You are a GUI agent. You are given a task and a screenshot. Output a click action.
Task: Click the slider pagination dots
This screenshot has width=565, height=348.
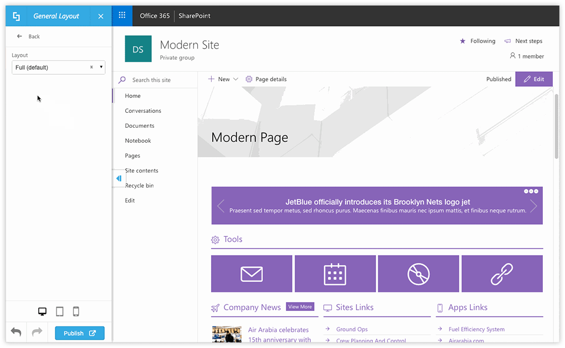click(531, 191)
